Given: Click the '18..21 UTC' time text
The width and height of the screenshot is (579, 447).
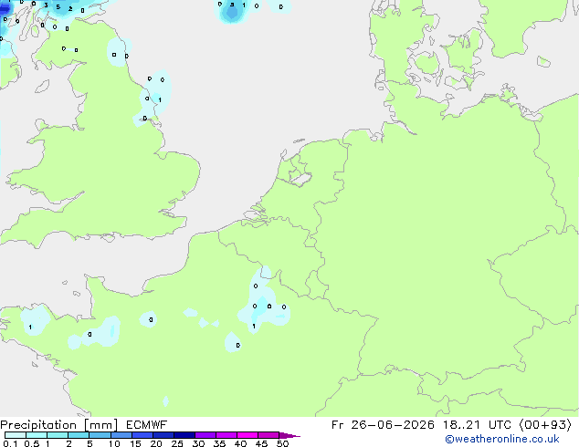Looking at the screenshot, I should pyautogui.click(x=477, y=425).
